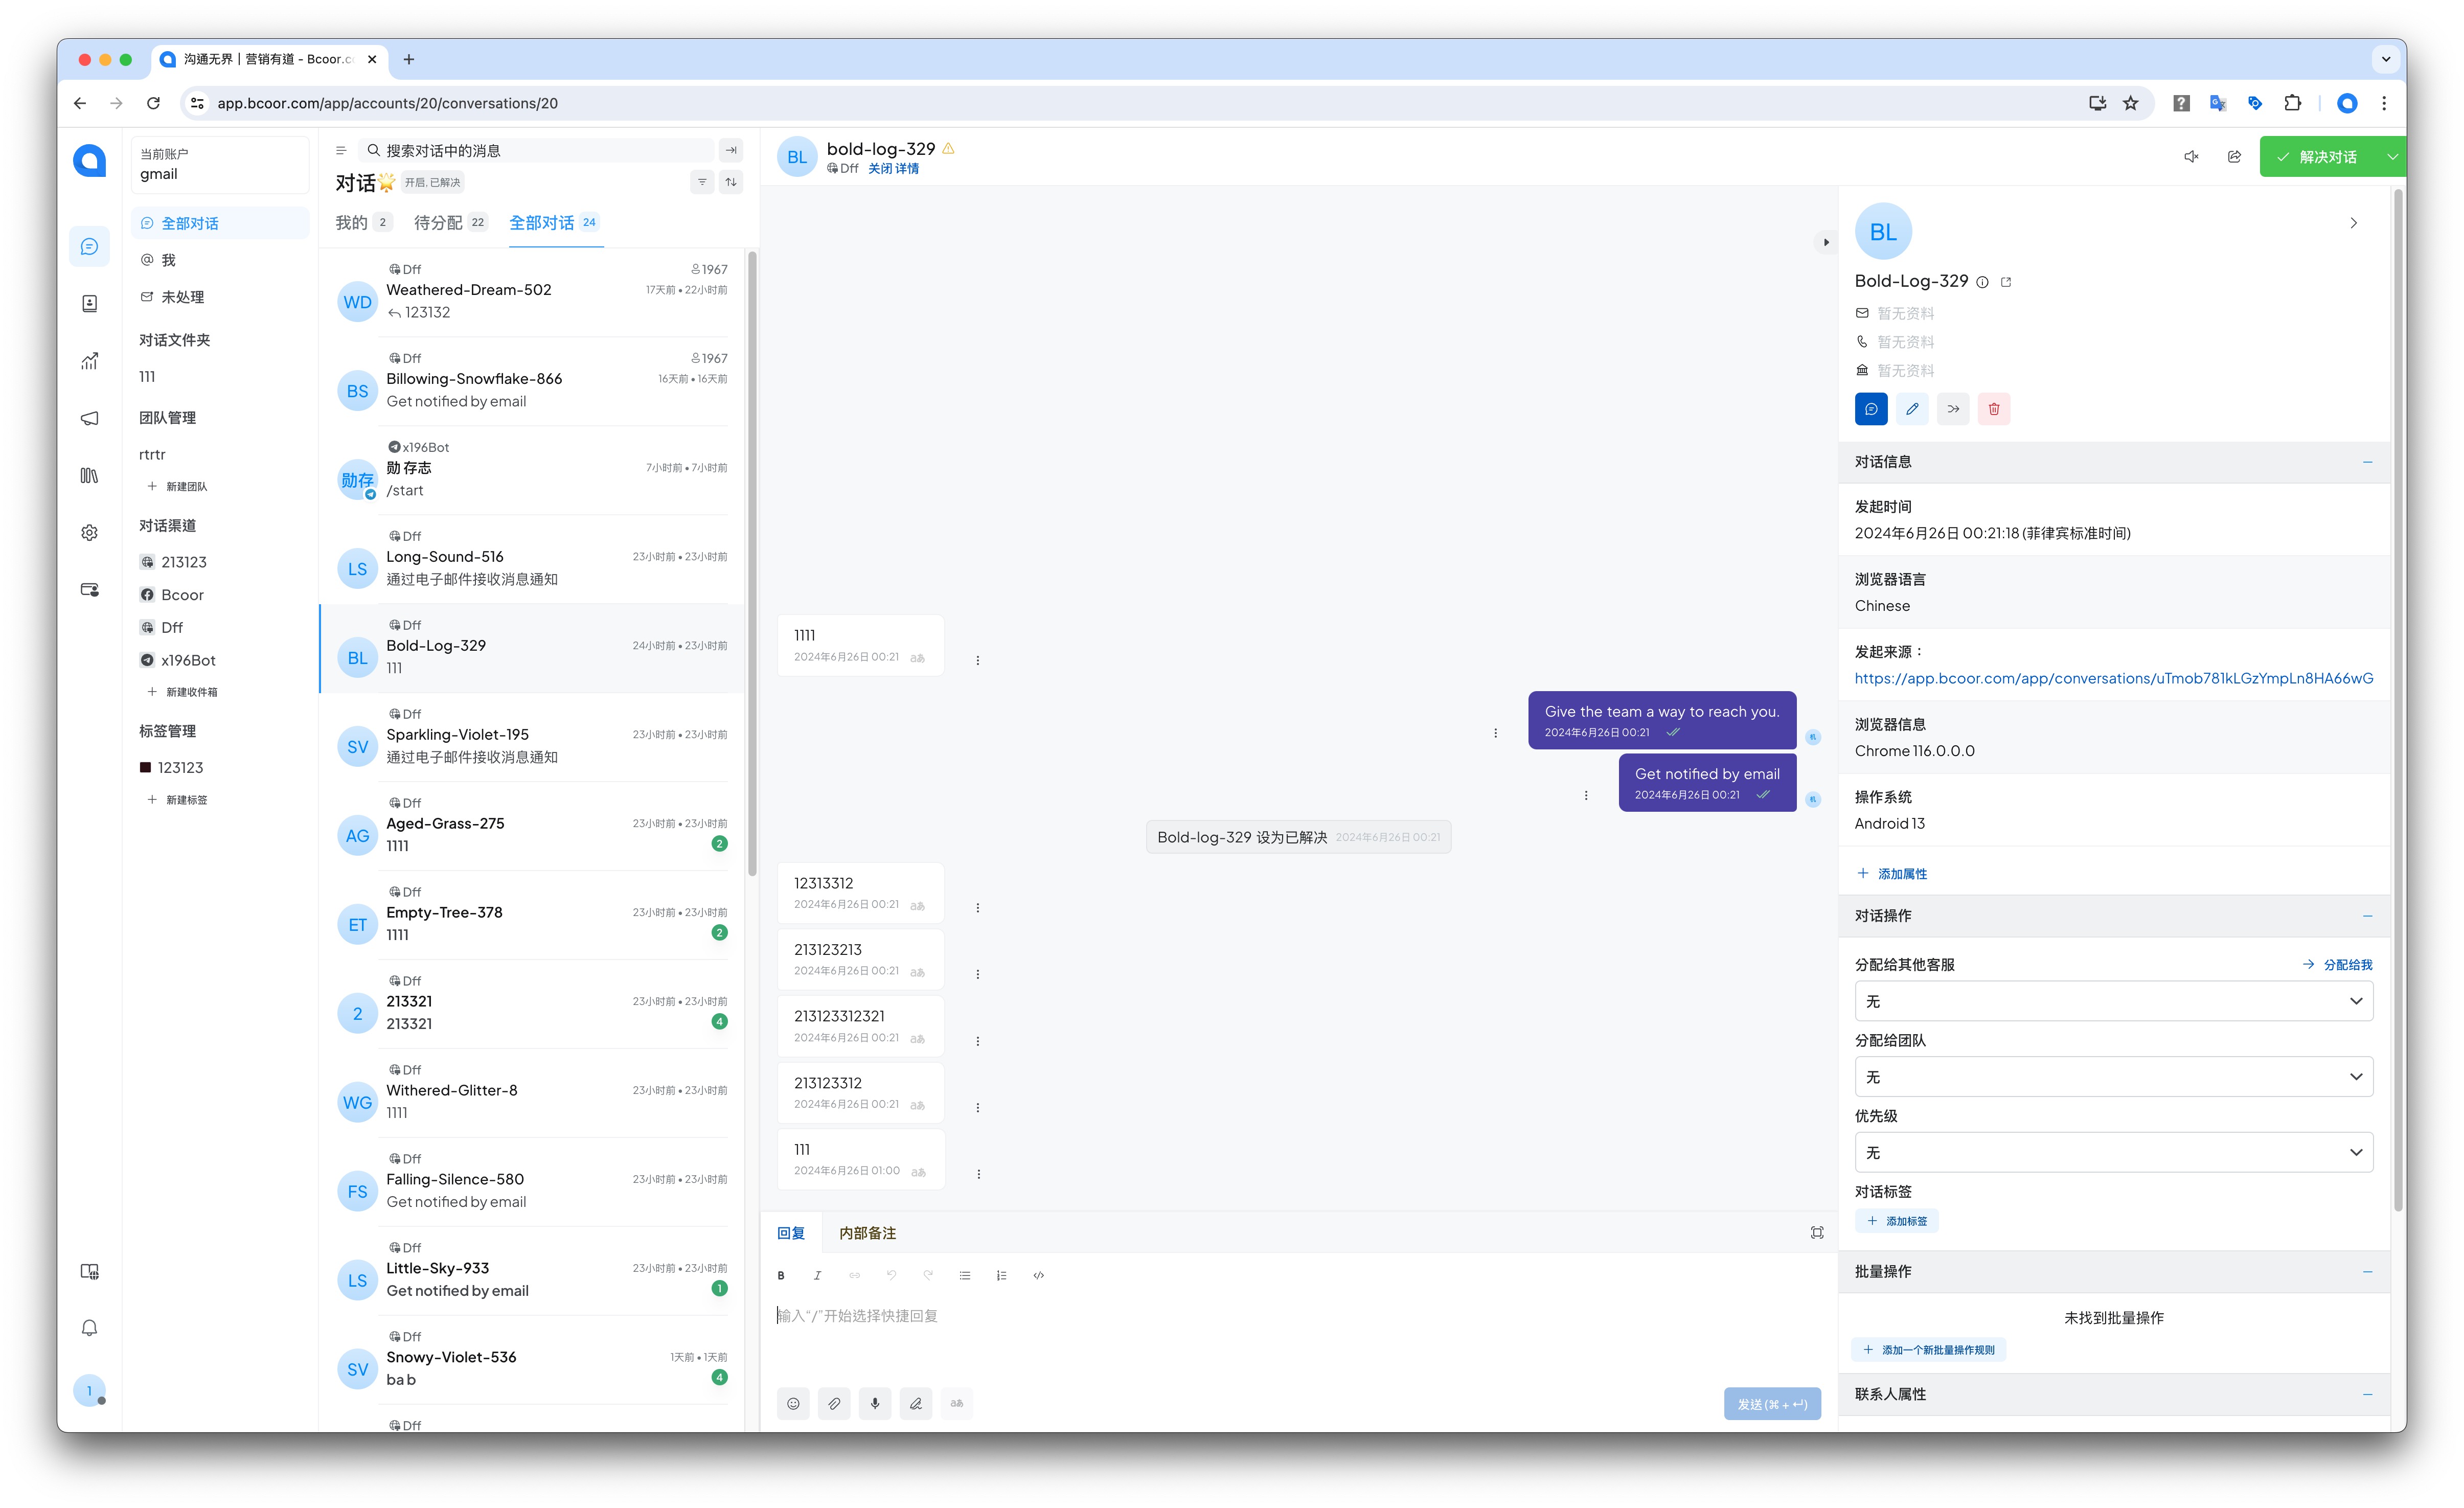Viewport: 2464px width, 1508px height.
Task: Click the 123123 label color swatch
Action: pyautogui.click(x=145, y=768)
